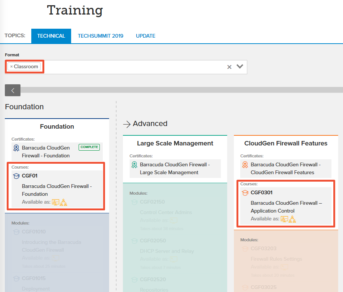The image size is (343, 292).
Task: Click CloudGen Firewall Features card title
Action: [x=286, y=143]
